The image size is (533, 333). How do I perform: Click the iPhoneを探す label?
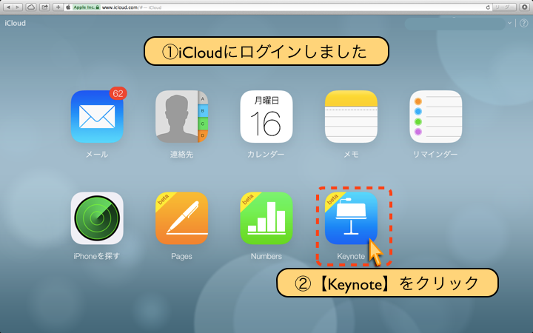pos(97,256)
